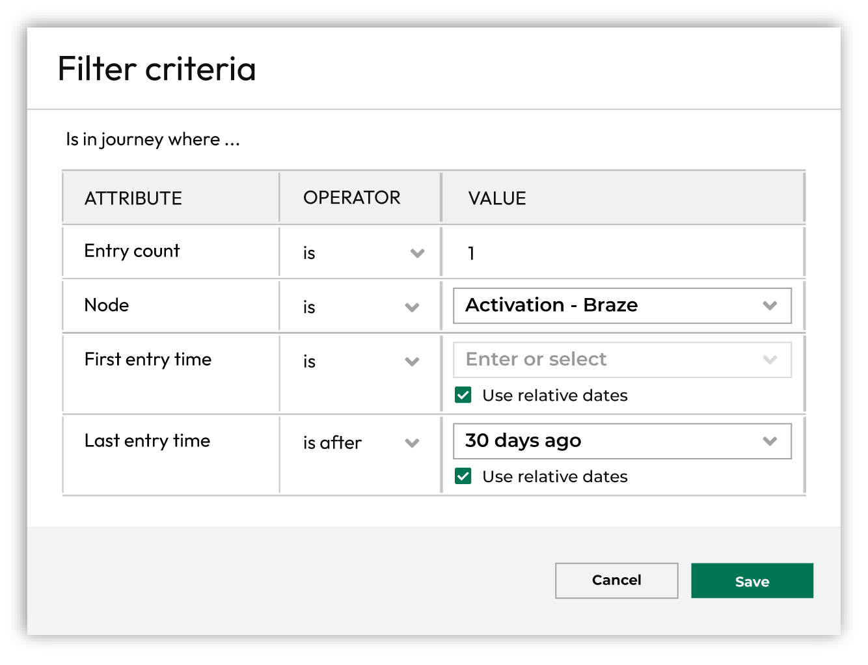Image resolution: width=868 pixels, height=665 pixels.
Task: Click the ATTRIBUTE column header
Action: [133, 198]
